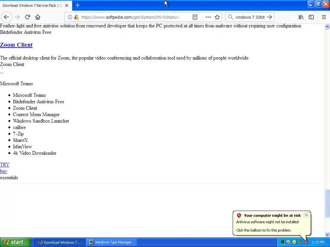
Task: Go back to the previous page
Action: (x=6, y=17)
